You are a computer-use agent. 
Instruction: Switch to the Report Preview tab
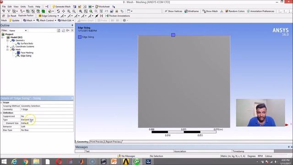[x=113, y=142]
